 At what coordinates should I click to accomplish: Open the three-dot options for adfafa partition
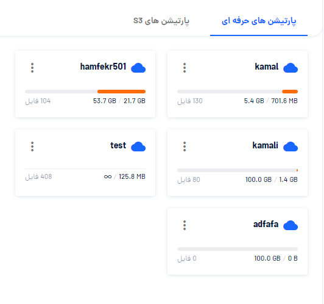click(185, 225)
